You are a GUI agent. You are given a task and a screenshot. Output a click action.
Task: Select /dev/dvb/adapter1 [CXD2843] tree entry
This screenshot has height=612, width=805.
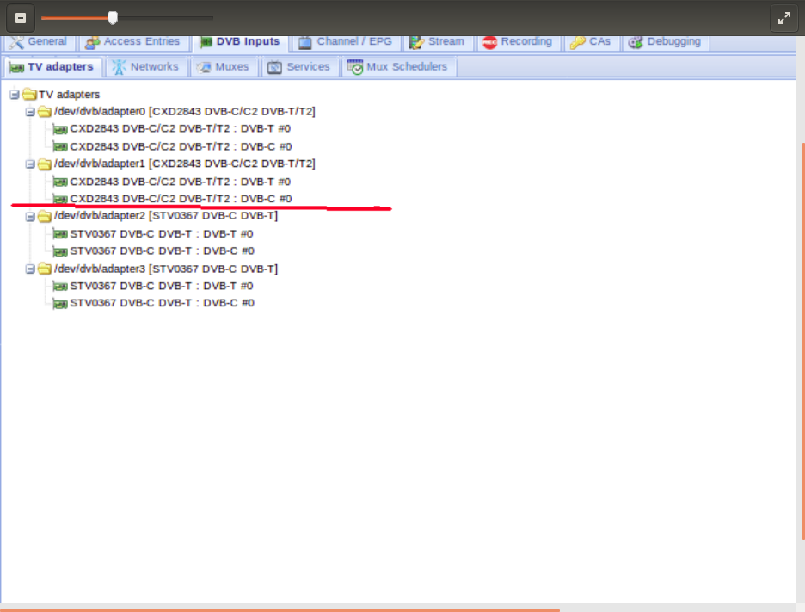pos(185,164)
